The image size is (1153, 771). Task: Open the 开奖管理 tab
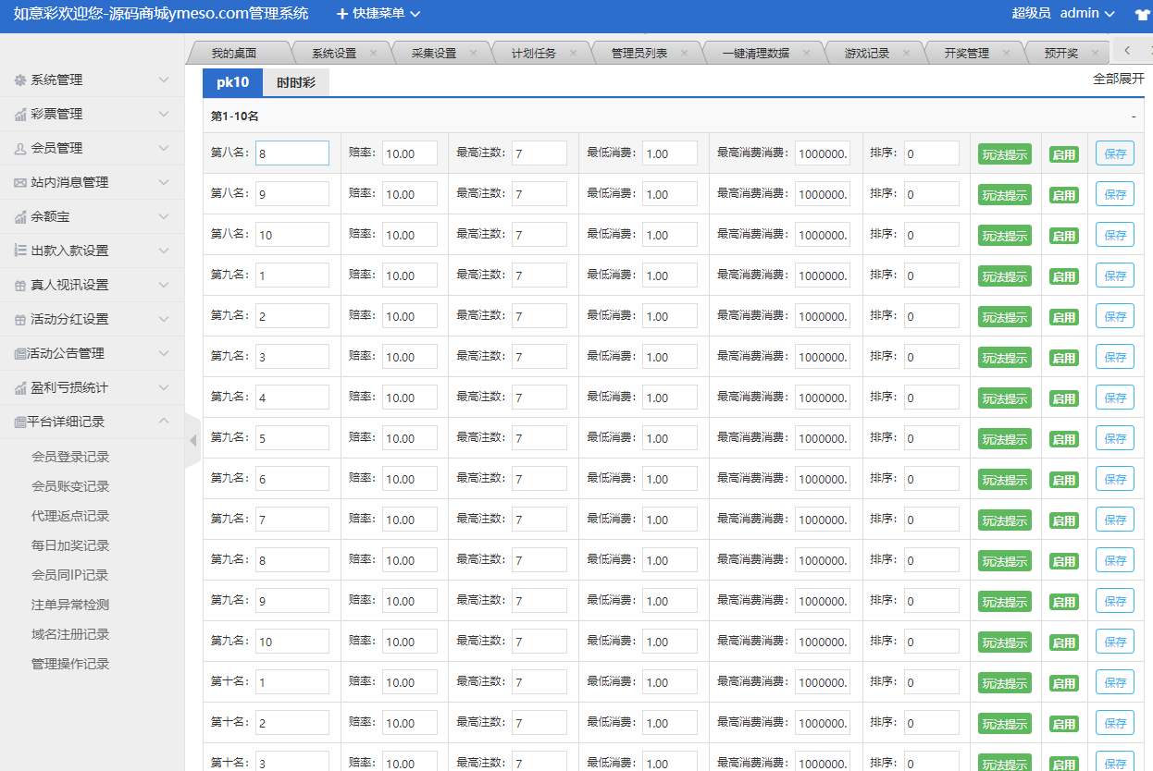tap(967, 54)
